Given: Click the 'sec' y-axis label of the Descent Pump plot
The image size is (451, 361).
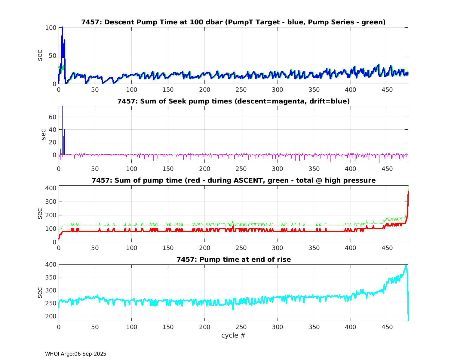Looking at the screenshot, I should click(40, 56).
